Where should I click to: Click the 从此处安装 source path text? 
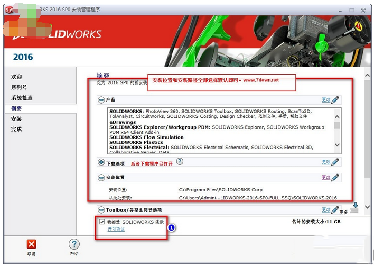[x=258, y=198]
